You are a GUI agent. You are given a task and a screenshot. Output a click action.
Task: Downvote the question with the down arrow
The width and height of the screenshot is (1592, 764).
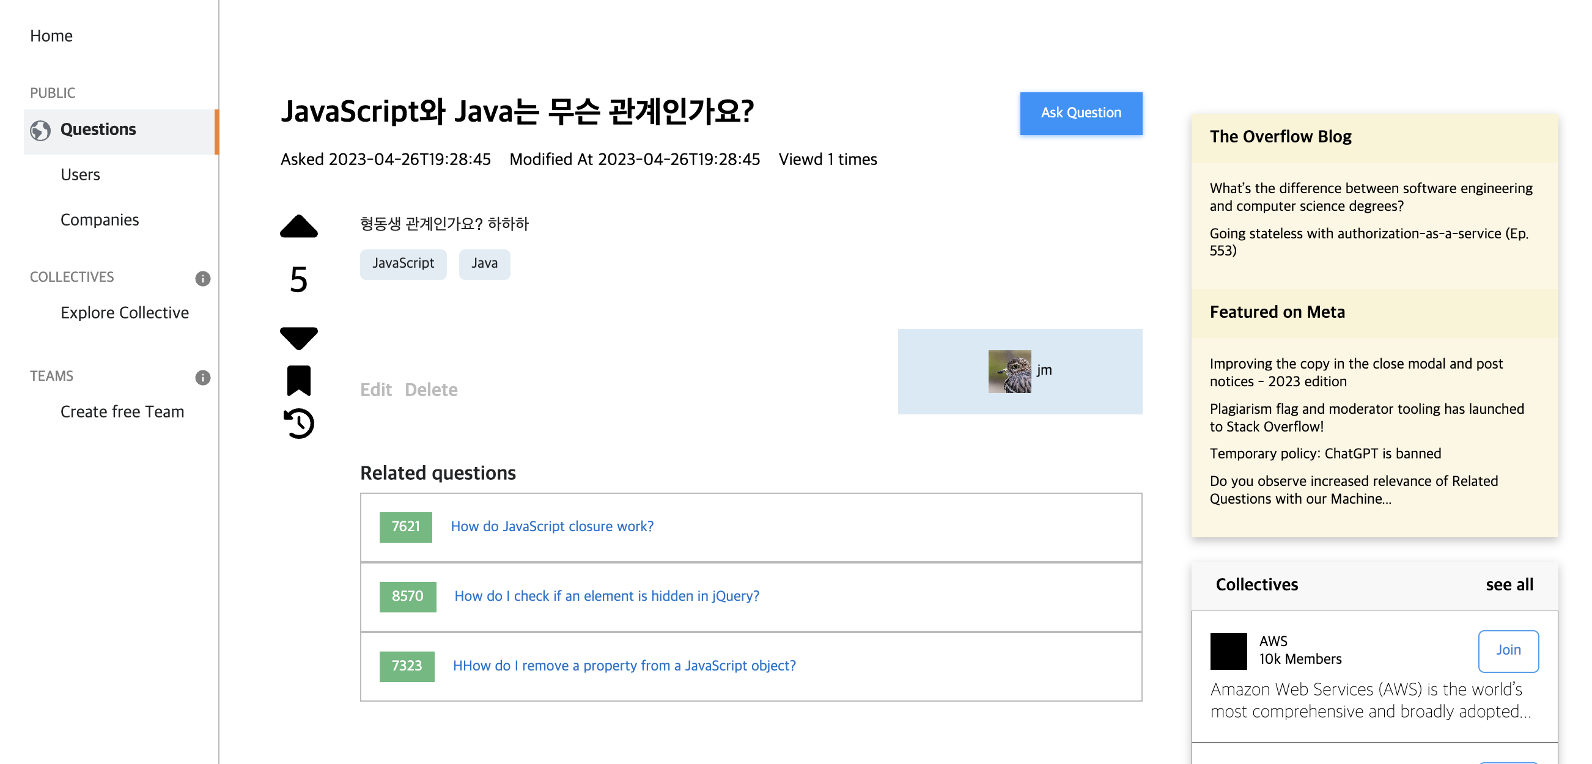pyautogui.click(x=298, y=338)
